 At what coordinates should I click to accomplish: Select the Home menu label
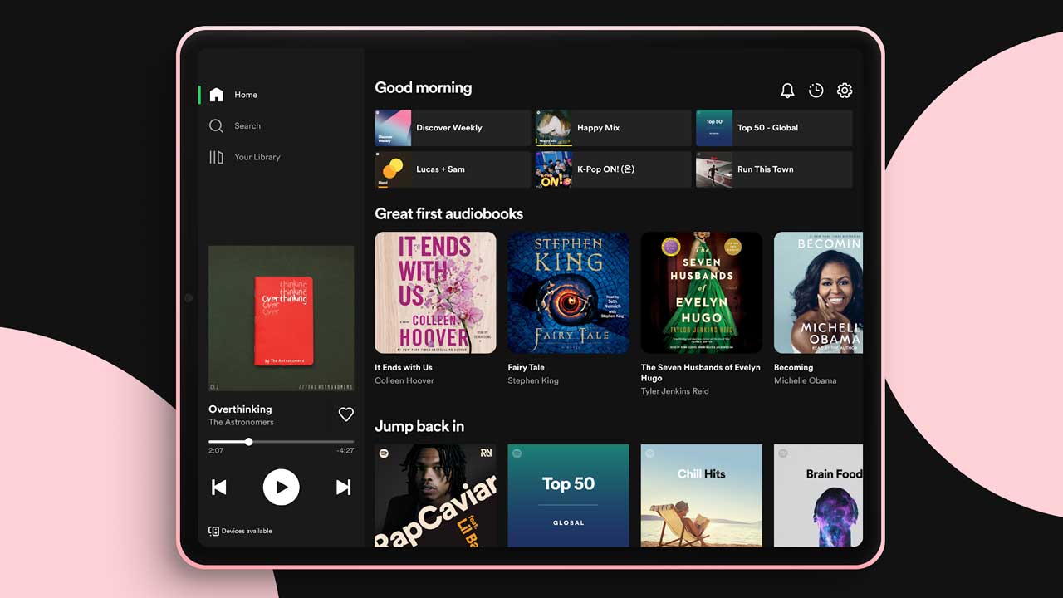pos(246,95)
